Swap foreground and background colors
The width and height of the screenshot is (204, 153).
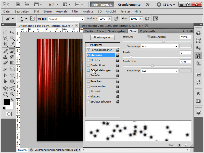12,100
